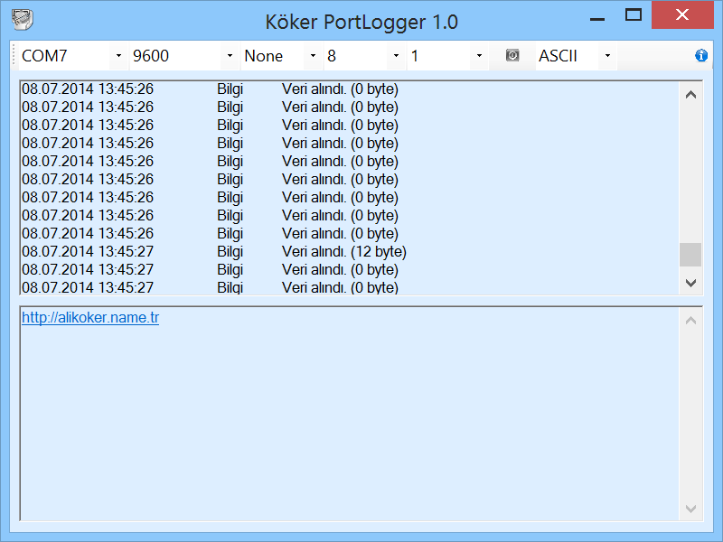Click the blue info icon on the toolbar
Image resolution: width=723 pixels, height=542 pixels.
coord(701,55)
